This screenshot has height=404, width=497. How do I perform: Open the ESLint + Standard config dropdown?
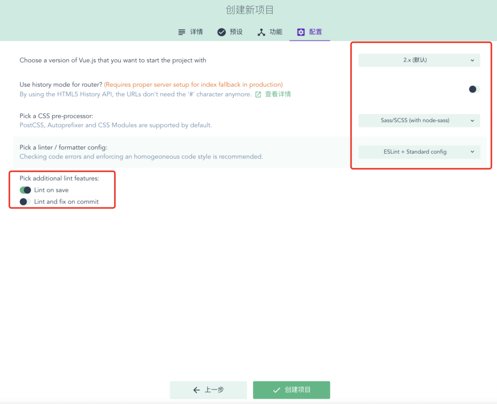click(419, 152)
